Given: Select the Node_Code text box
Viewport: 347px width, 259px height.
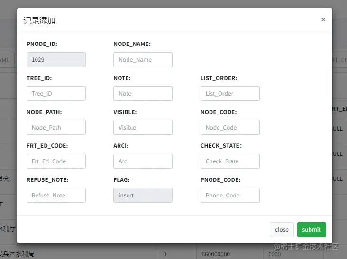Looking at the screenshot, I should click(230, 127).
